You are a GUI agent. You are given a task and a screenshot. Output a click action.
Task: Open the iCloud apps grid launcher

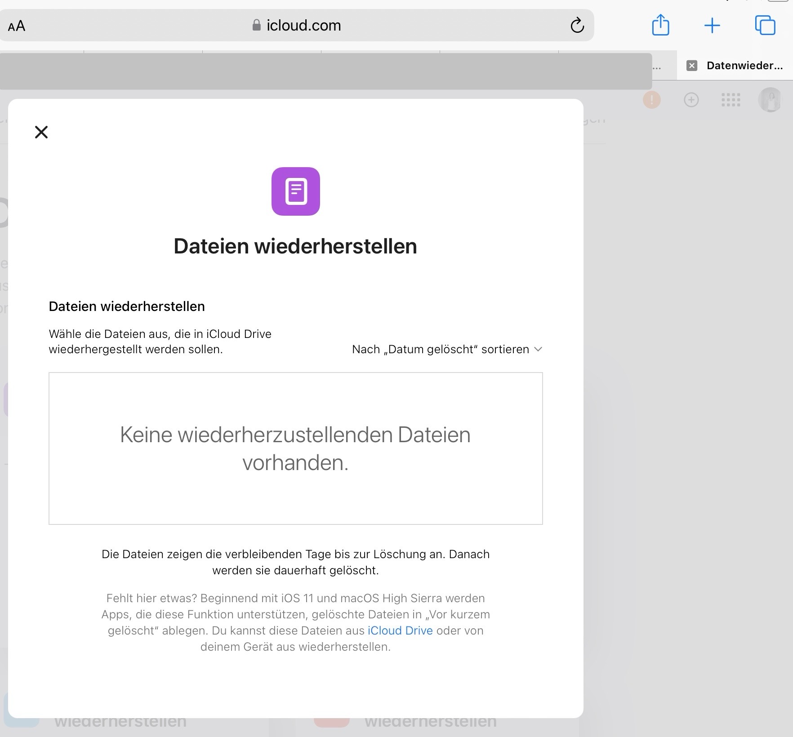tap(731, 100)
